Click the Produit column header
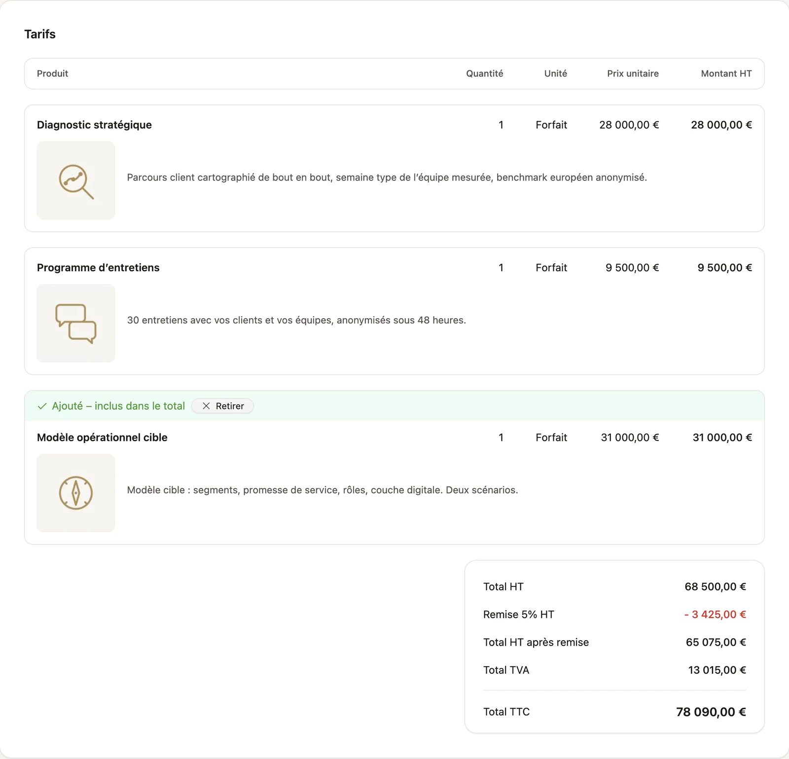The width and height of the screenshot is (789, 759). [52, 73]
